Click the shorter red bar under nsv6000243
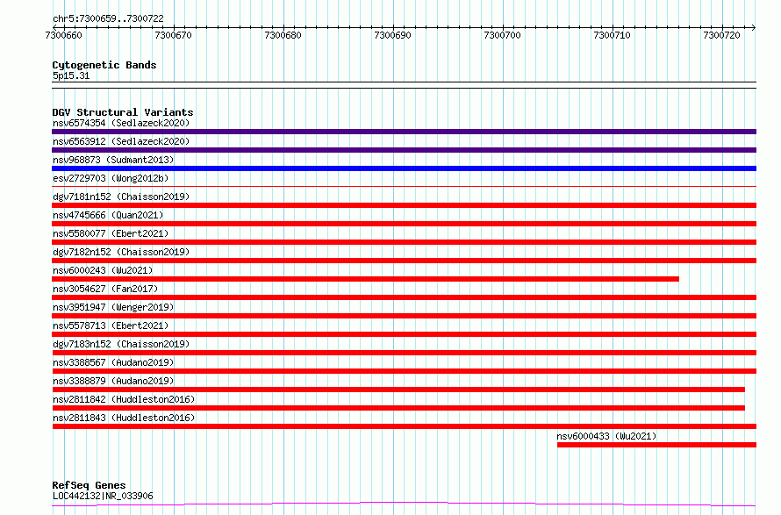This screenshot has height=515, width=781. (x=366, y=279)
